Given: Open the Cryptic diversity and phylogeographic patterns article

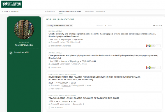Looking at the screenshot, I should tap(102, 35).
